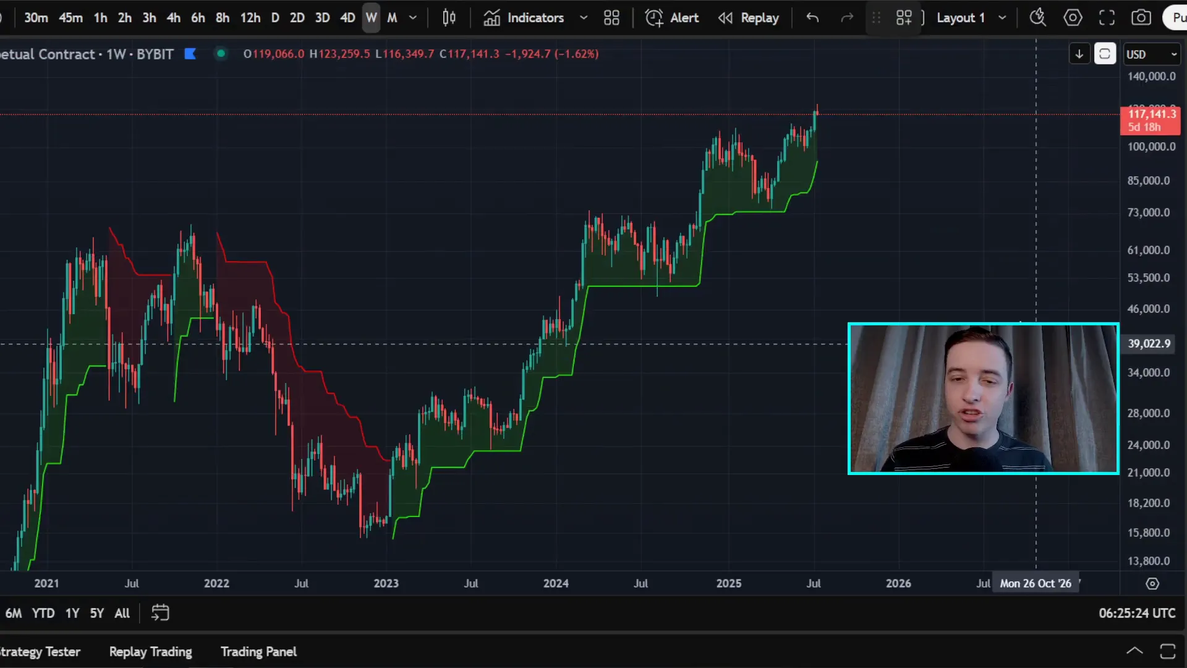Expand bottom panel with up chevron
The width and height of the screenshot is (1187, 668).
pyautogui.click(x=1134, y=651)
